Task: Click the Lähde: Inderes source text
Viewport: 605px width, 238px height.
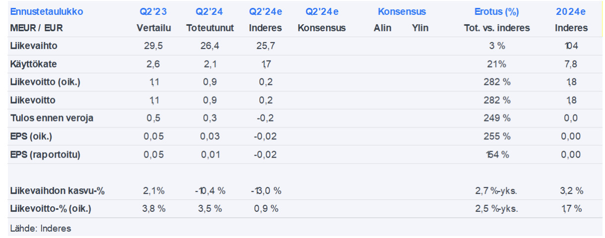Action: [41, 229]
